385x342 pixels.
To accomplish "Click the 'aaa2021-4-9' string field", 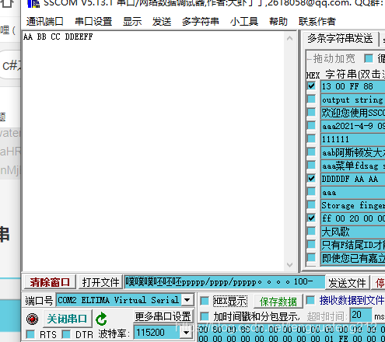I will tap(353, 126).
